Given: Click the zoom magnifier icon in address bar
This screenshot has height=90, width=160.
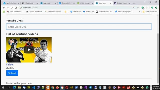Looking at the screenshot, I should [133, 8].
